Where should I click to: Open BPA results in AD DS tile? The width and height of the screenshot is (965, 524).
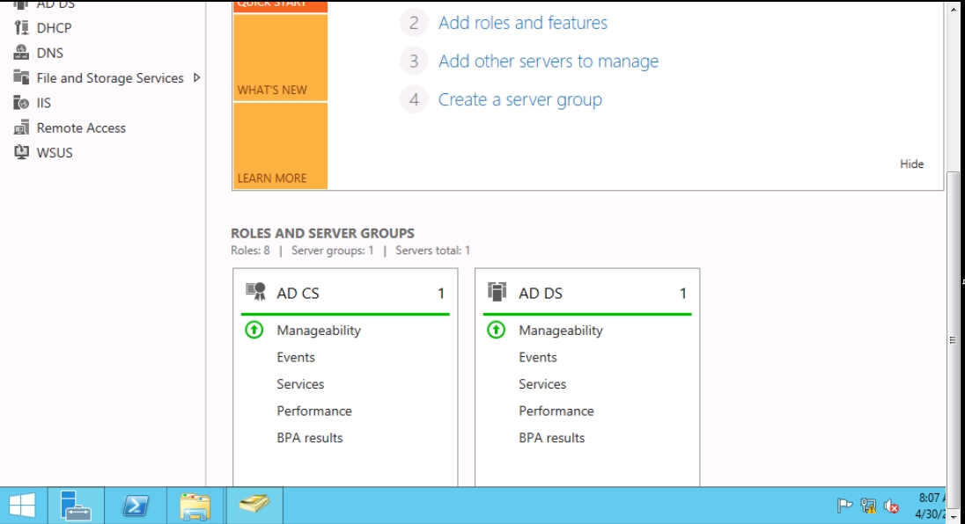[551, 438]
